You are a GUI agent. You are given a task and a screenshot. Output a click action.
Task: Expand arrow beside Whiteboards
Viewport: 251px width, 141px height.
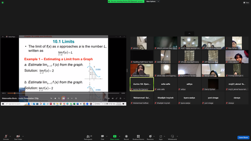pos(177,136)
